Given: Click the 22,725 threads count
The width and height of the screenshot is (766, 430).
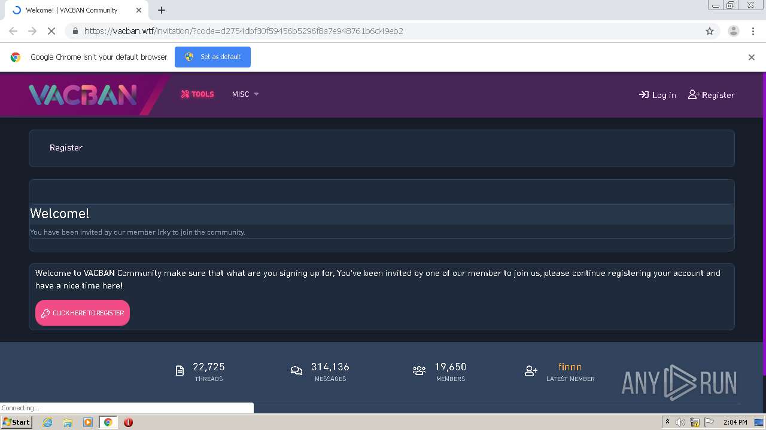Looking at the screenshot, I should tap(209, 367).
